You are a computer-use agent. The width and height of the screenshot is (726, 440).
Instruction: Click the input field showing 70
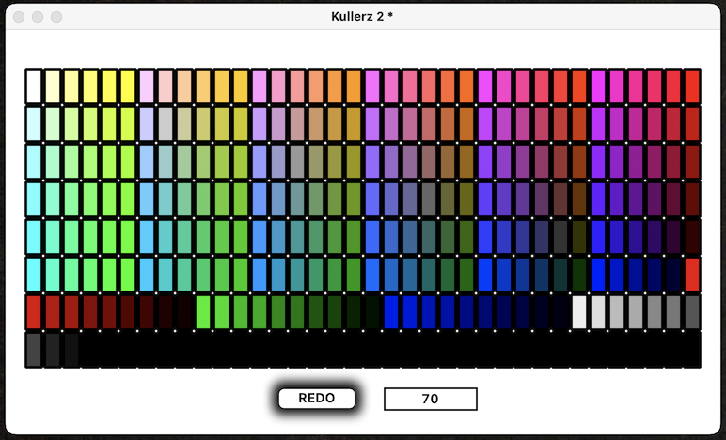pyautogui.click(x=430, y=400)
